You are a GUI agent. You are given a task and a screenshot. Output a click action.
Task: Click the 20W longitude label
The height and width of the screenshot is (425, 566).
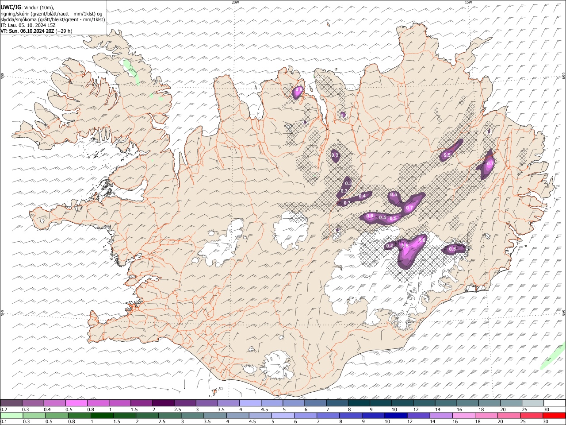235,2
